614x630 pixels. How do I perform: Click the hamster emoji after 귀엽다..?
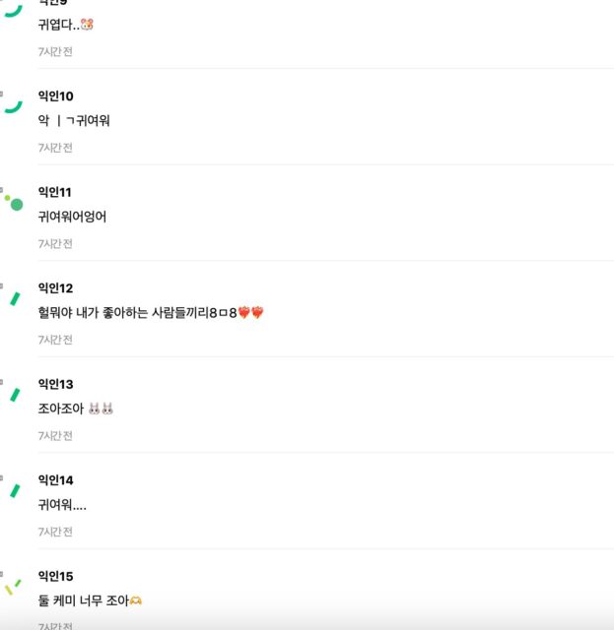point(87,25)
